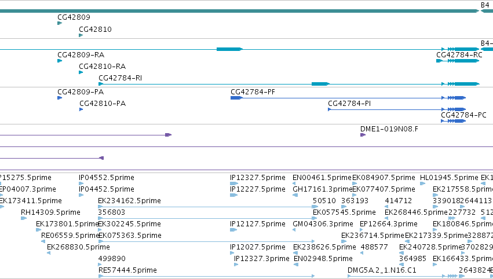
Task: Click the CG42809-PA protein label
Action: click(x=81, y=91)
